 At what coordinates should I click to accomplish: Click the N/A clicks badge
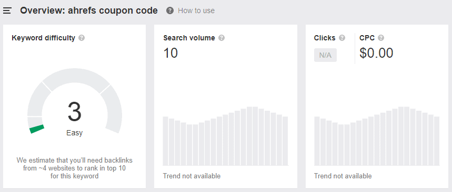pos(325,55)
